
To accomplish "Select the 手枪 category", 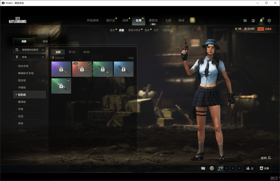I will (30, 109).
